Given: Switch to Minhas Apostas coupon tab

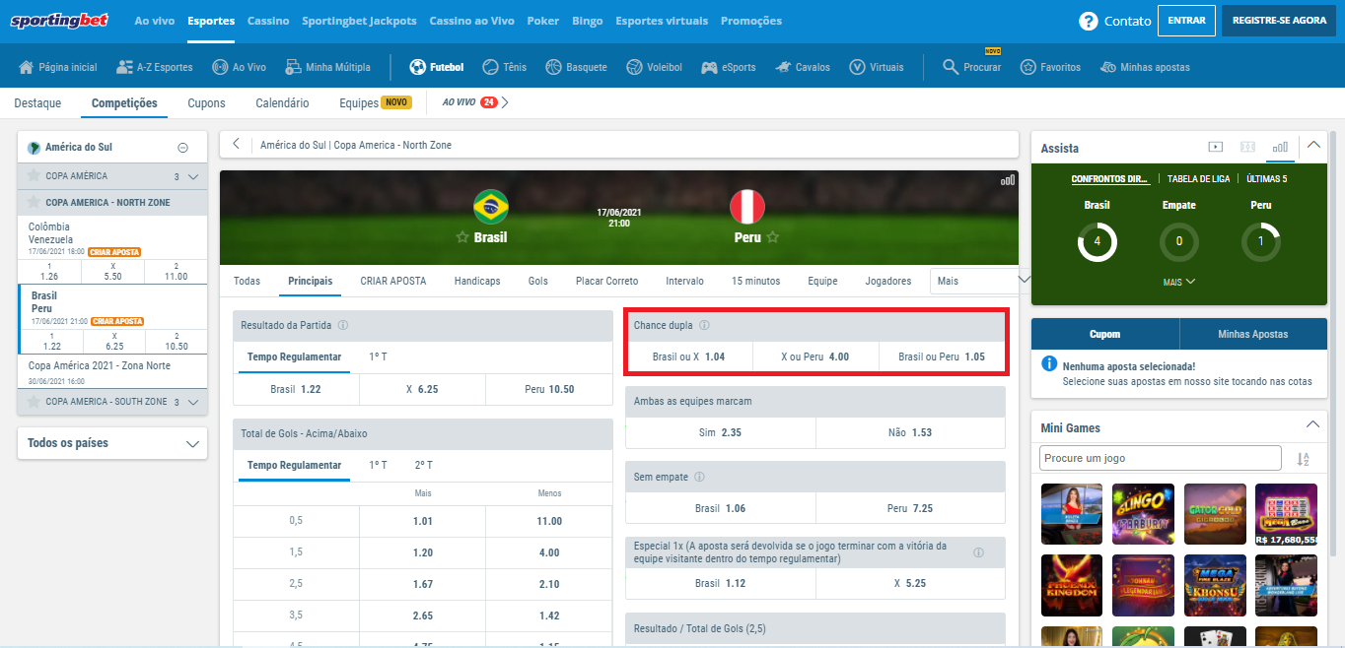Looking at the screenshot, I should pyautogui.click(x=1253, y=334).
